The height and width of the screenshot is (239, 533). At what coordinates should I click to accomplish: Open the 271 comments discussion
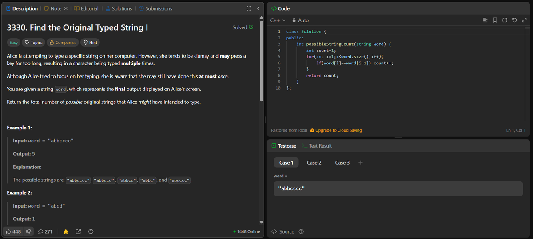click(45, 231)
